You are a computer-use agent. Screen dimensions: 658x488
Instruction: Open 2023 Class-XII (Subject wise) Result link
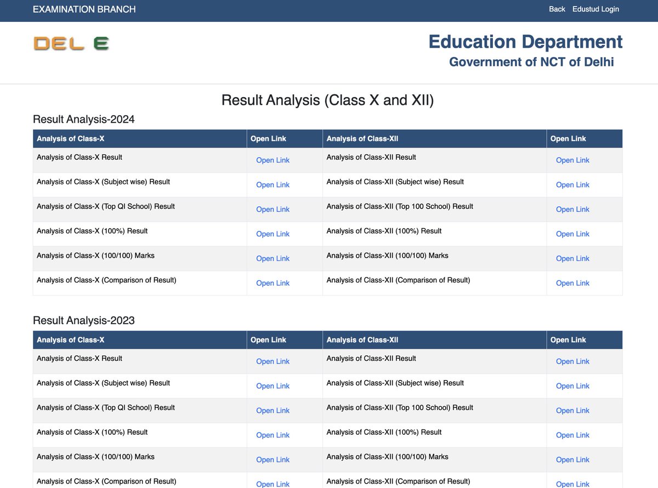click(x=572, y=386)
